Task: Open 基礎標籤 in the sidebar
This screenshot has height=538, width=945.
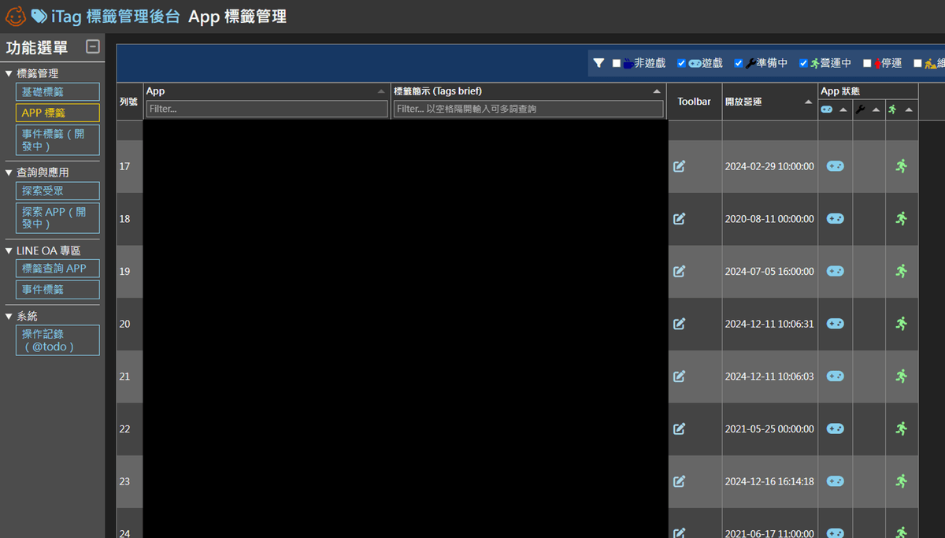Action: [x=57, y=92]
